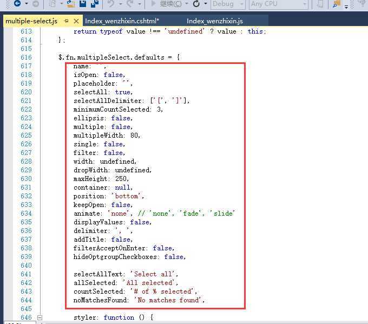
Task: Click the 'isOpen: false' line
Action: pyautogui.click(x=99, y=75)
